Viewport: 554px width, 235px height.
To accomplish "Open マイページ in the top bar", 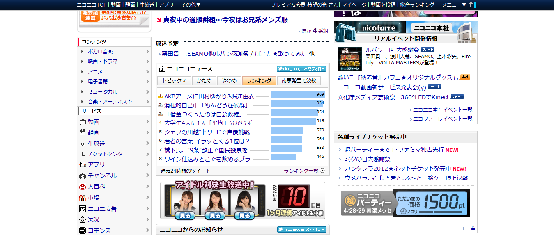I will [x=354, y=5].
